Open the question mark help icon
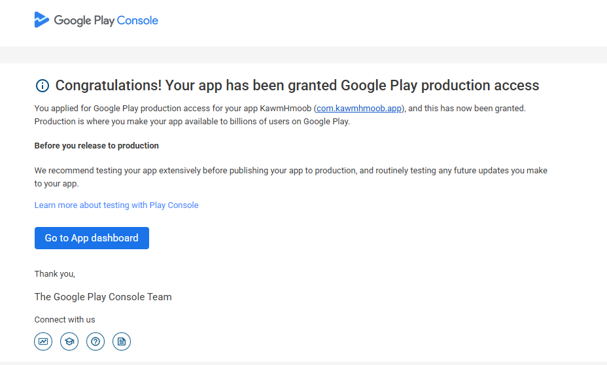This screenshot has width=607, height=365. click(x=95, y=341)
